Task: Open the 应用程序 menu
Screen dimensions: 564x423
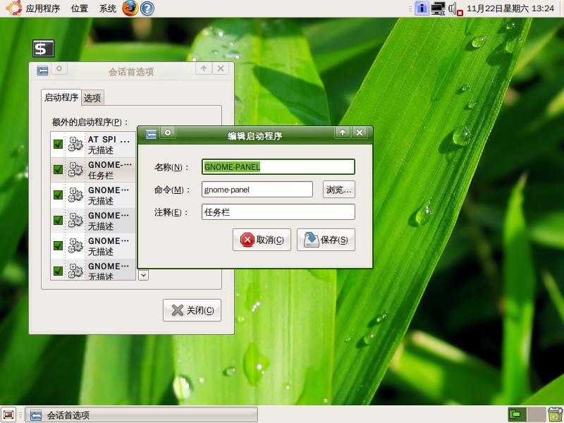Action: pos(42,8)
